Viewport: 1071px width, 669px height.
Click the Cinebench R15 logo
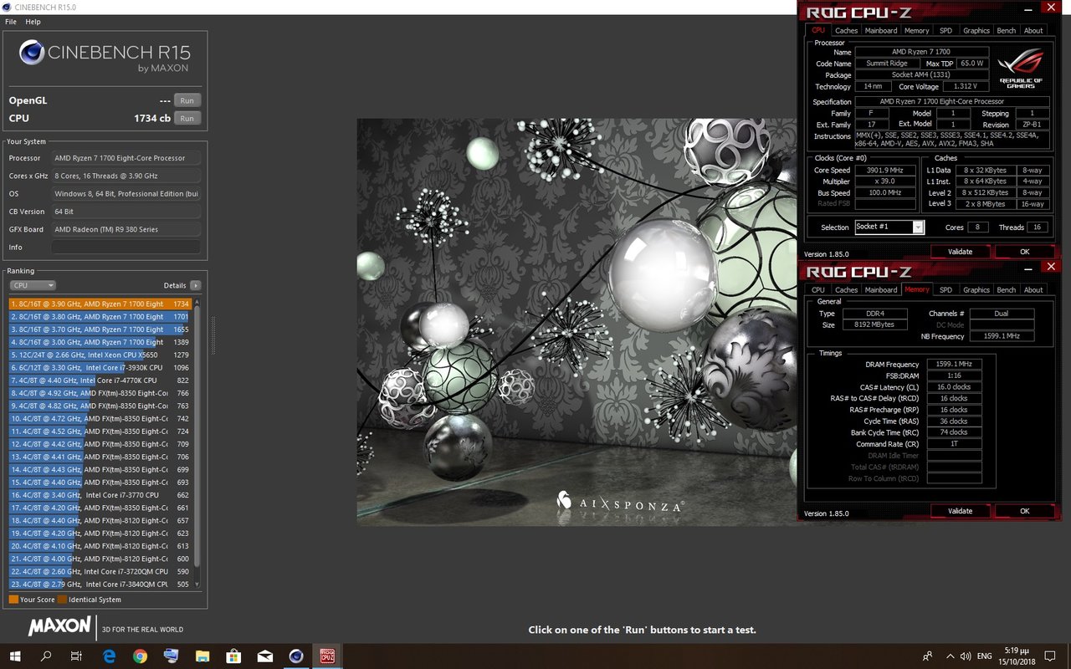[105, 55]
